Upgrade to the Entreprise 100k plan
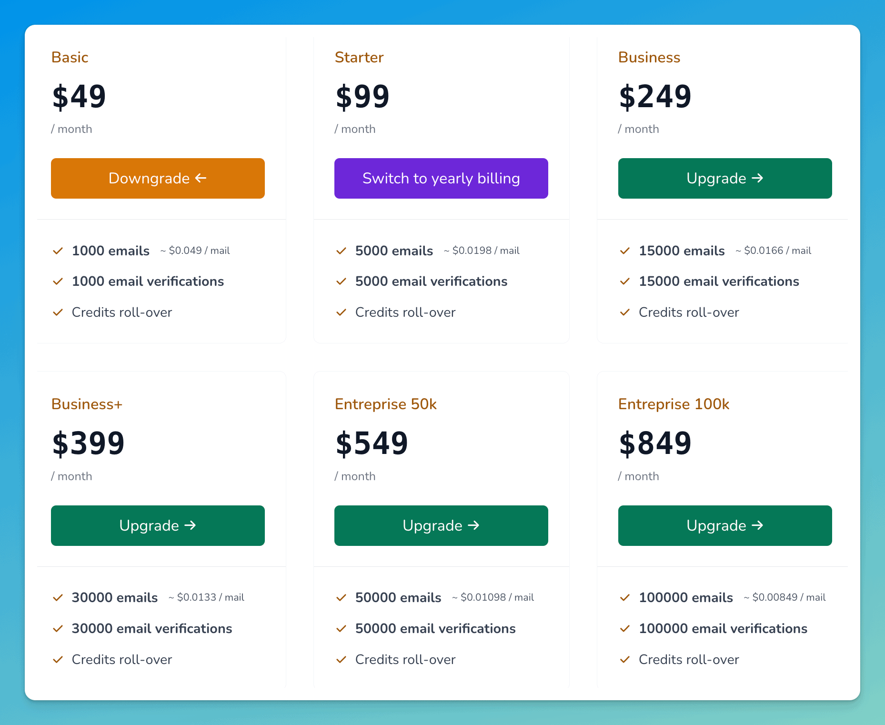 coord(724,525)
